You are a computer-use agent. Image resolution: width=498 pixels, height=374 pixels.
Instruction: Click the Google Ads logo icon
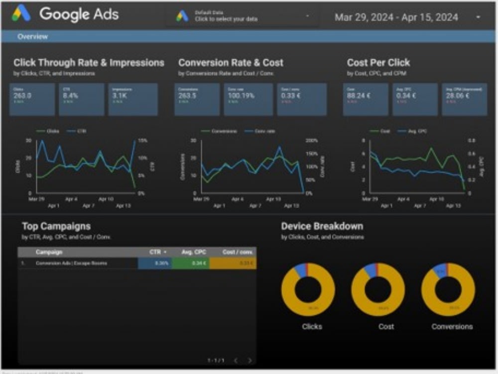[21, 13]
